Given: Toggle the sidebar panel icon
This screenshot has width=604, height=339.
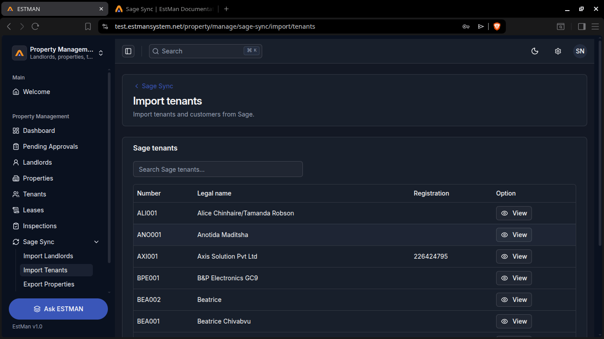Looking at the screenshot, I should pyautogui.click(x=128, y=51).
